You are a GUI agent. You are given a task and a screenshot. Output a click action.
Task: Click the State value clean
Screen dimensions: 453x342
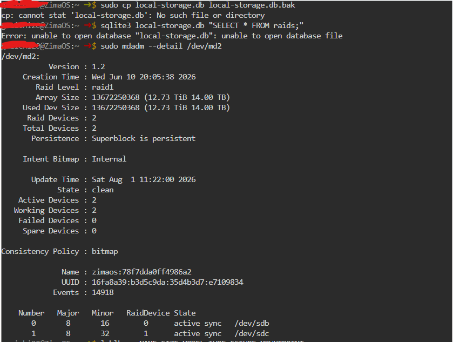click(103, 190)
